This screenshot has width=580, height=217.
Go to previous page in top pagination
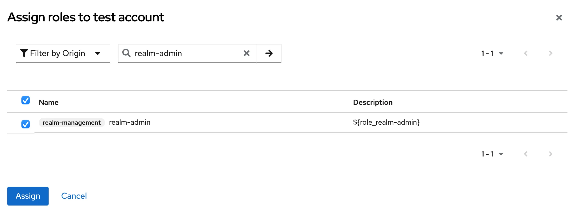[x=526, y=53]
